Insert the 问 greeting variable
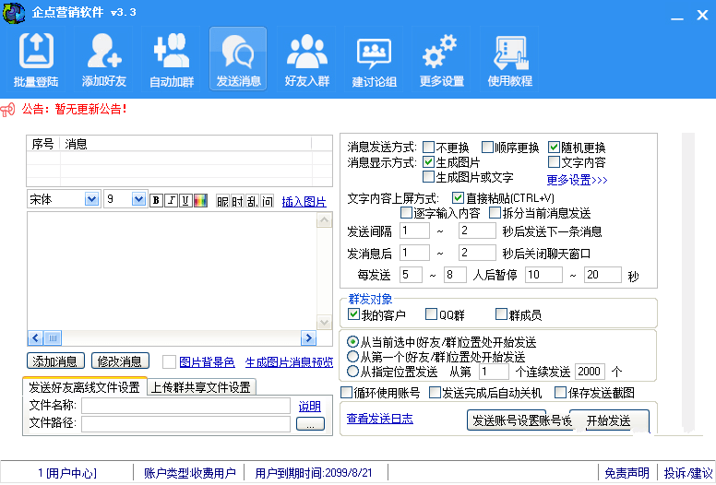The height and width of the screenshot is (485, 716). pos(268,201)
